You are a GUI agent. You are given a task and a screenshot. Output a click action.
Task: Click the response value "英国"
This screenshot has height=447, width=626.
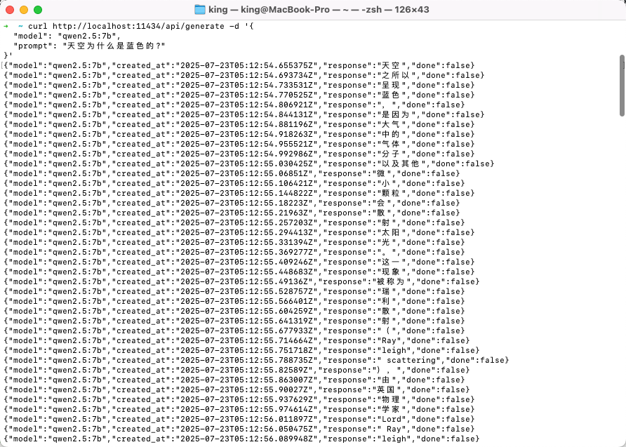click(385, 389)
